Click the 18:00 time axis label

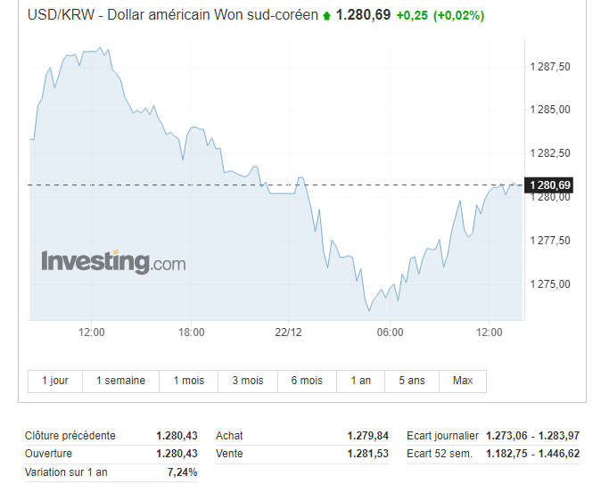point(191,332)
